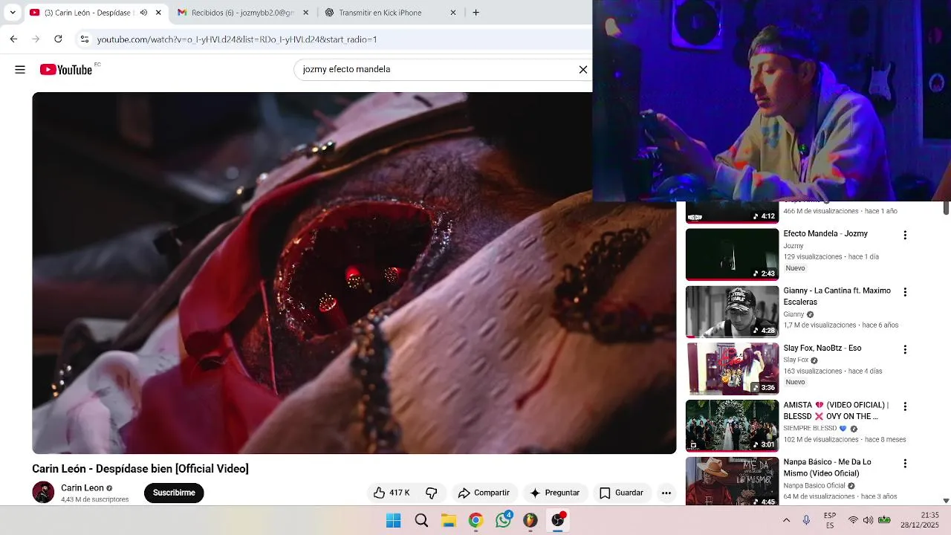Open a new Chrome tab

pyautogui.click(x=476, y=13)
